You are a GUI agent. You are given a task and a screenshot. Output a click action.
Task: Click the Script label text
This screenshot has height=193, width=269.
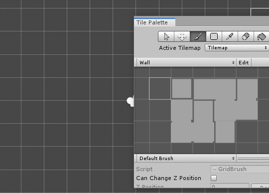[144, 169]
